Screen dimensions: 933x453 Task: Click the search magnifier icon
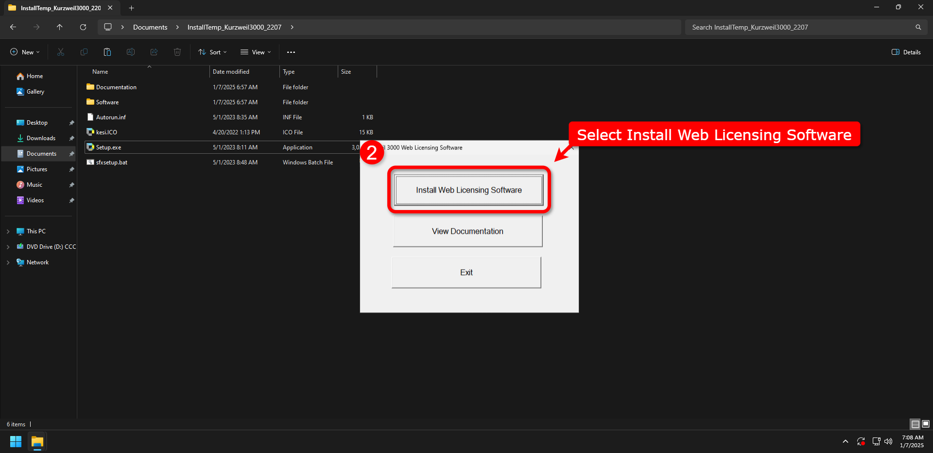tap(918, 27)
